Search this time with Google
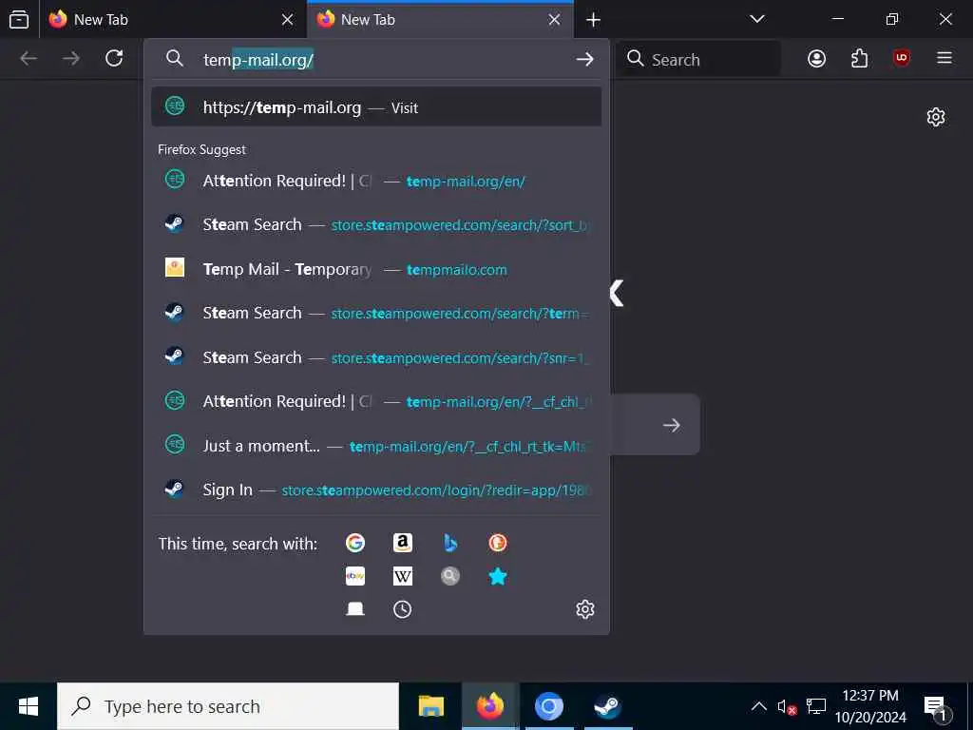This screenshot has height=730, width=973. [x=355, y=543]
